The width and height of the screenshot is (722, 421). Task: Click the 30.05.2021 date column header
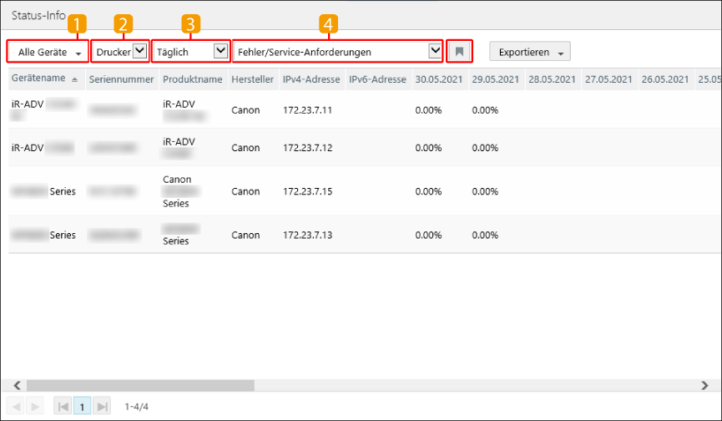437,79
